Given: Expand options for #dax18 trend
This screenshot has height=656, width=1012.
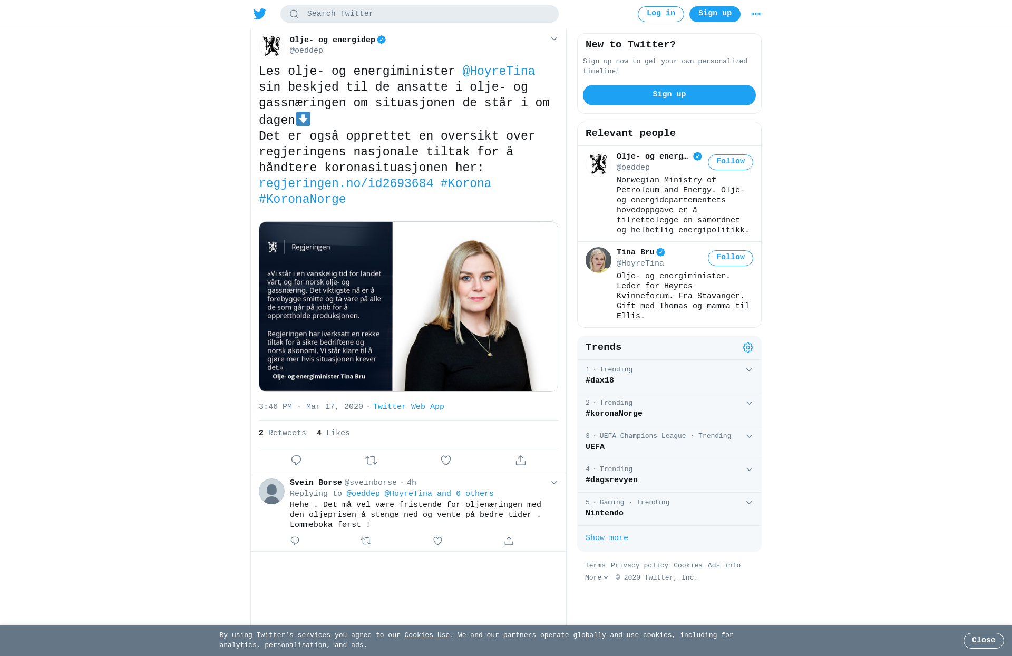Looking at the screenshot, I should pyautogui.click(x=749, y=370).
